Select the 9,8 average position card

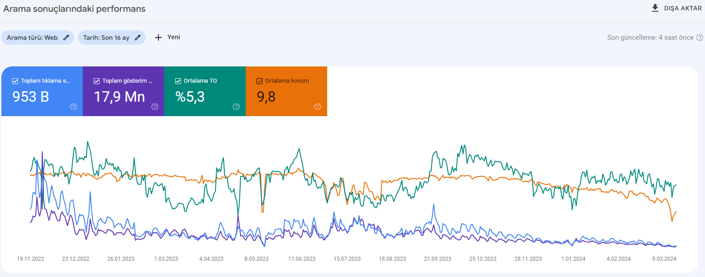pyautogui.click(x=286, y=91)
